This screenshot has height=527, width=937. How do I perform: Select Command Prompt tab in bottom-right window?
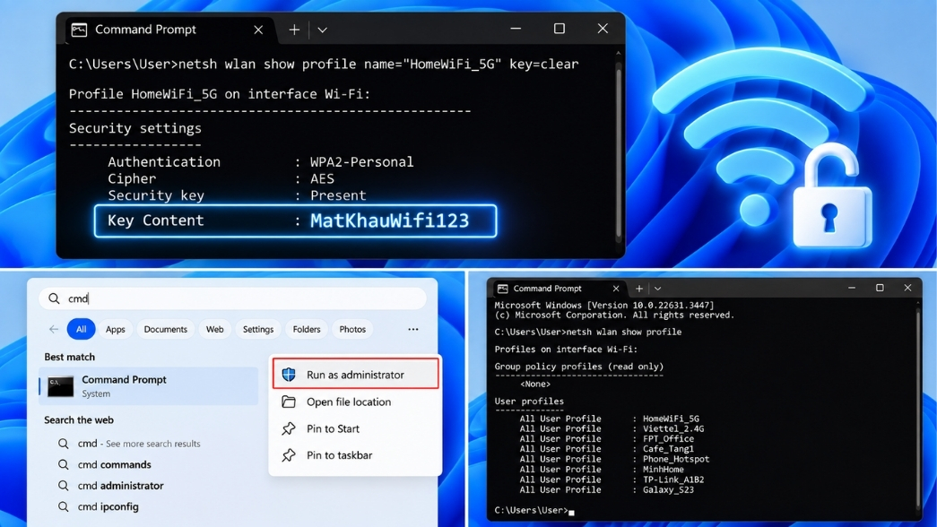(x=559, y=289)
